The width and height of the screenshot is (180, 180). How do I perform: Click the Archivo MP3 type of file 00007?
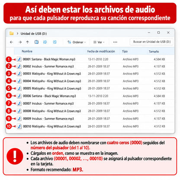pyautogui.click(x=131, y=103)
